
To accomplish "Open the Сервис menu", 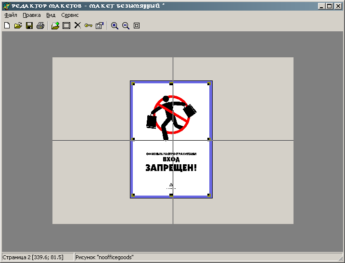I will tap(70, 15).
